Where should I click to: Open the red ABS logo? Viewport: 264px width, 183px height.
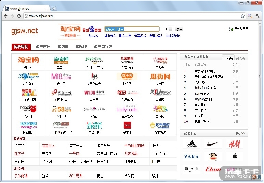127,125
